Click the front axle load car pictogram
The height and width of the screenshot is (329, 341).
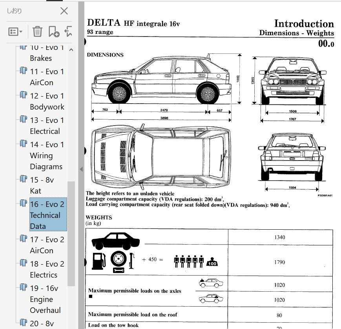(211, 283)
